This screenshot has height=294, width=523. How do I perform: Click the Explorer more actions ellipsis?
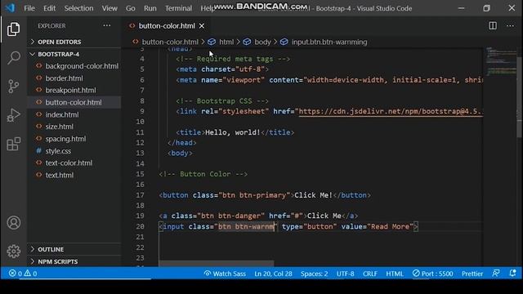[x=107, y=25]
